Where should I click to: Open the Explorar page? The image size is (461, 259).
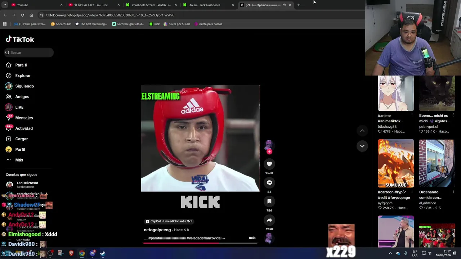click(23, 76)
